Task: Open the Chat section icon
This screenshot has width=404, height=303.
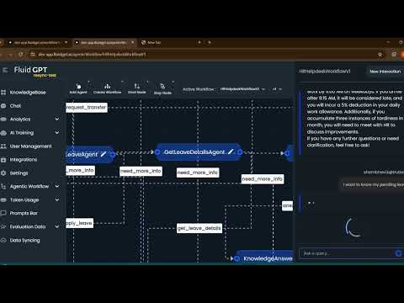Action: pyautogui.click(x=3, y=106)
